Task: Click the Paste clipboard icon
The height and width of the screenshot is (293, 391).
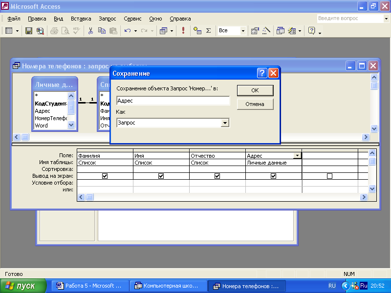Action: coord(113,31)
